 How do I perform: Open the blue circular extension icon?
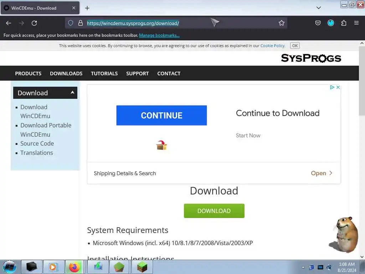tap(331, 23)
